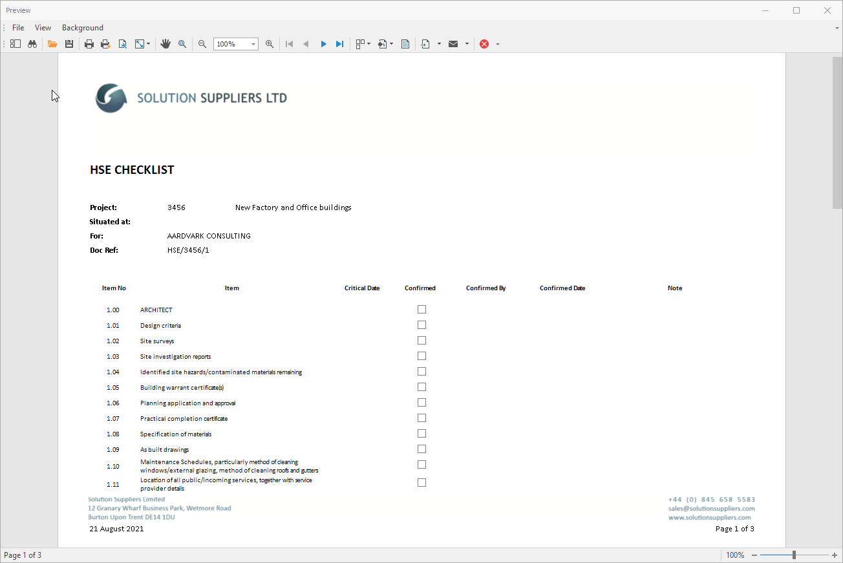Click the "AARDVARK CONSULTING" value
843x563 pixels.
click(x=209, y=236)
